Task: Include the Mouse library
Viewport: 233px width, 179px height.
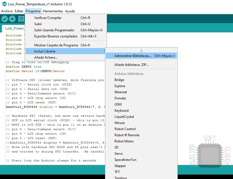Action: pos(141,123)
